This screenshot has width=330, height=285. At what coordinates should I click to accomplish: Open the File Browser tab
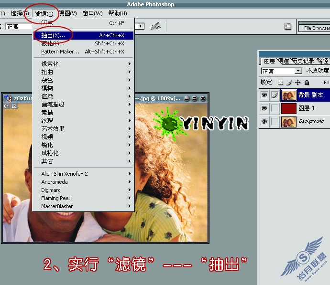coord(315,28)
